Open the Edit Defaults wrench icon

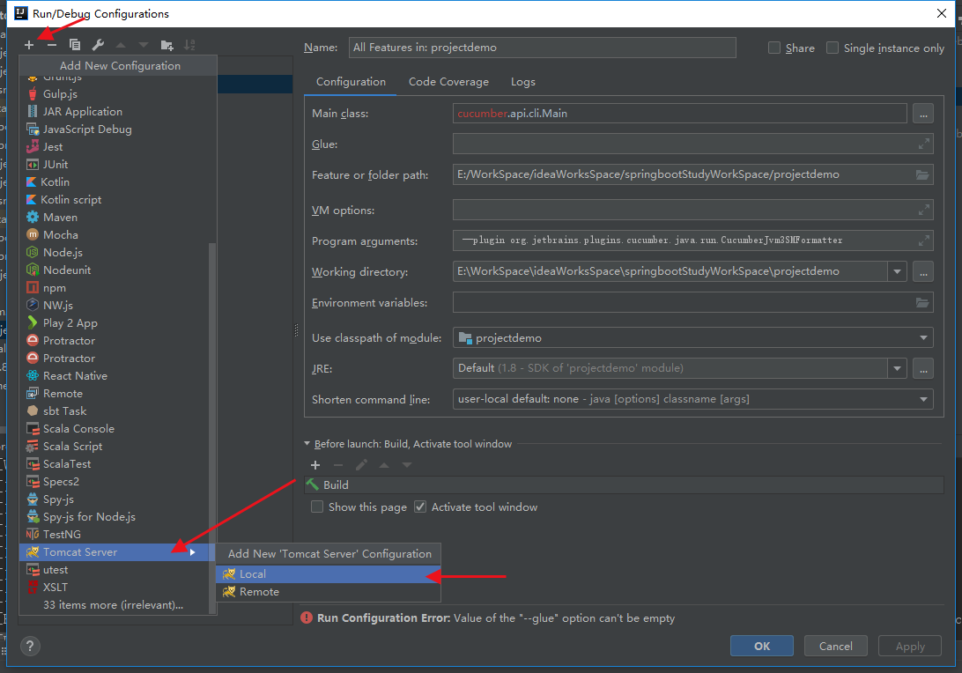tap(98, 45)
